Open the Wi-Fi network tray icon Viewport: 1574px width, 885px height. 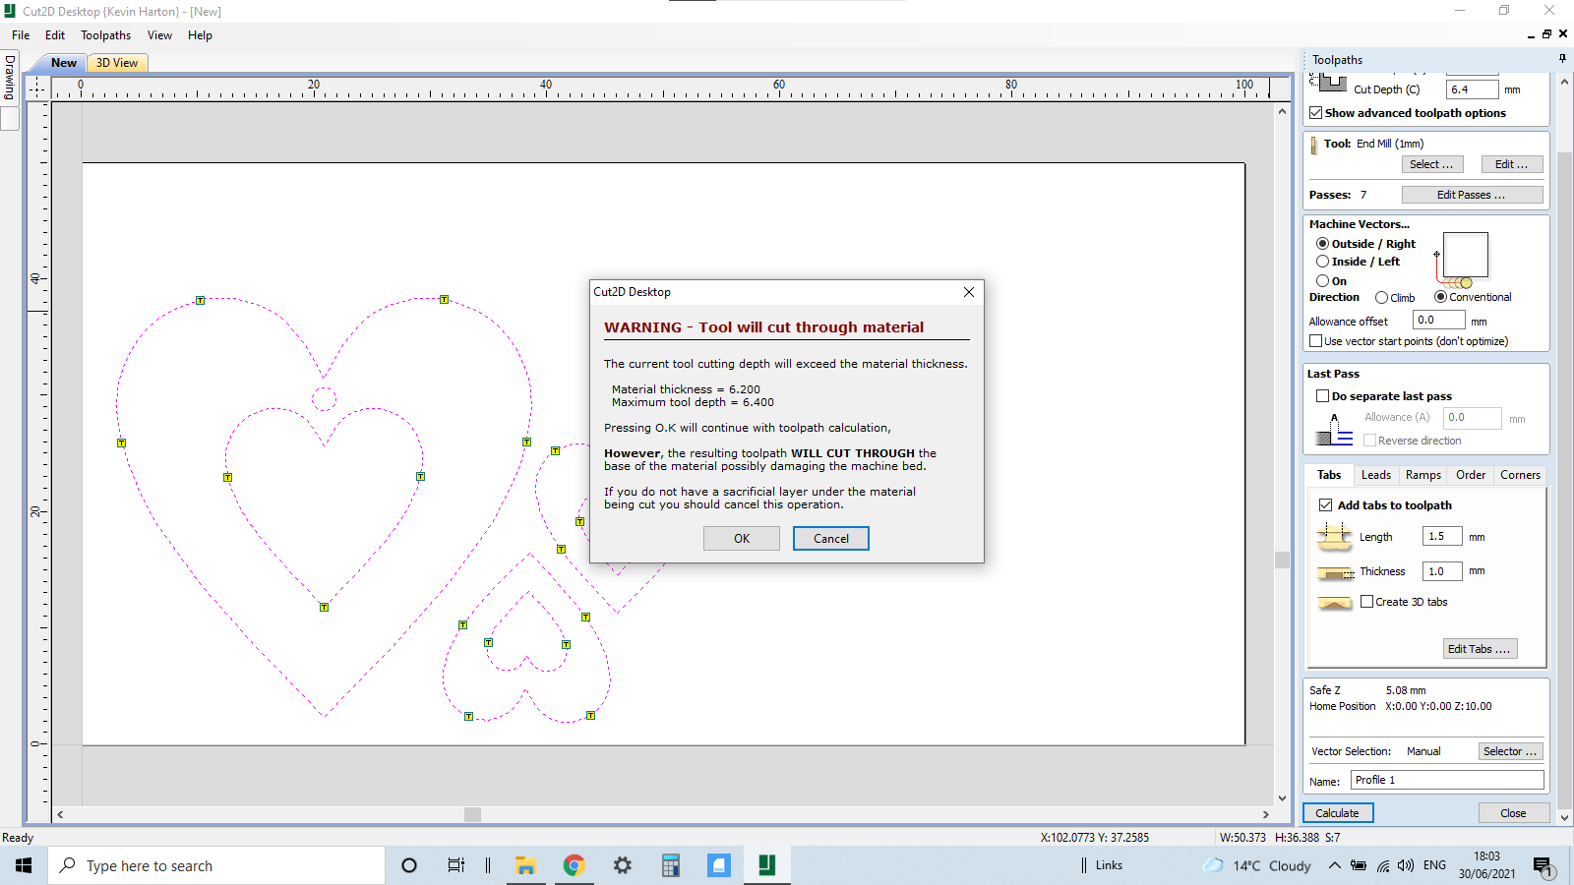point(1383,865)
